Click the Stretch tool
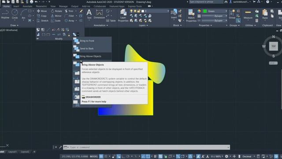Screen dimensions: 282x159 tap(43, 21)
